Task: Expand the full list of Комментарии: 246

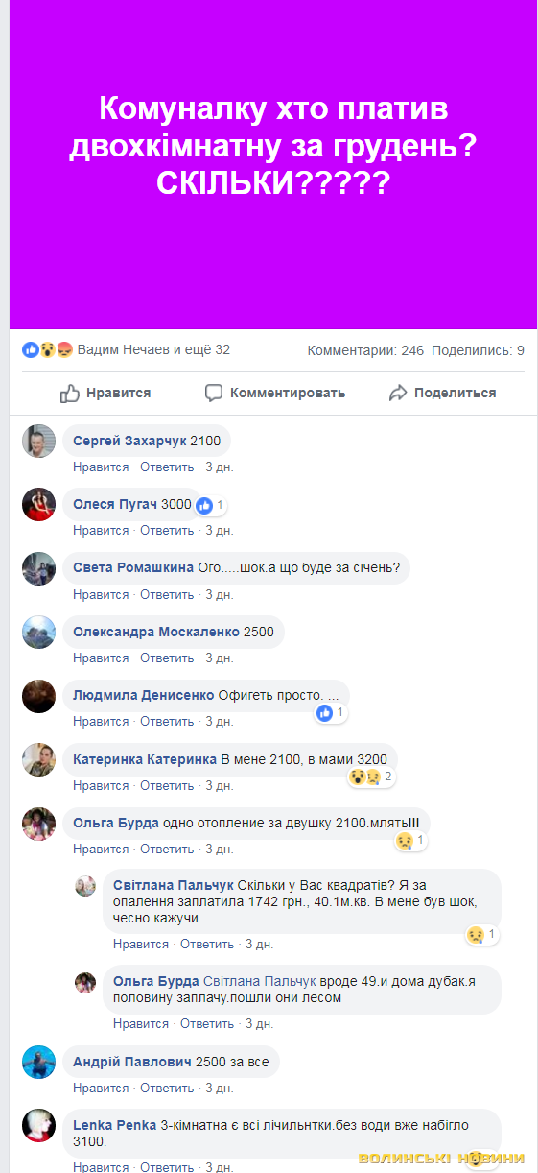Action: 365,350
